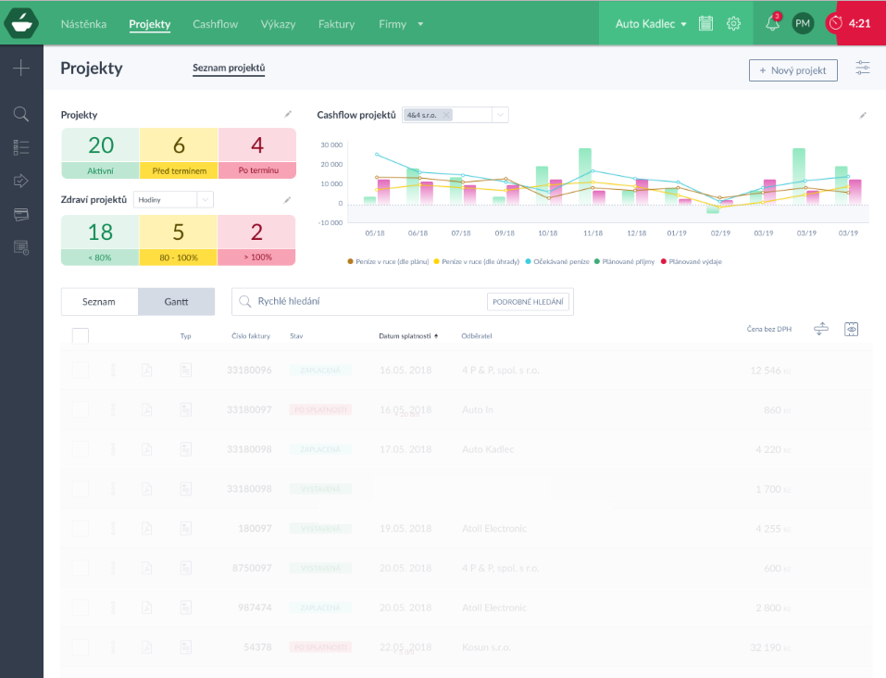This screenshot has height=678, width=886.
Task: Tick the select-all checkbox in table header
Action: point(81,336)
